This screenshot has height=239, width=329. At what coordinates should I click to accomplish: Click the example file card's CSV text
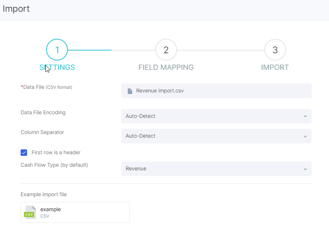[45, 216]
